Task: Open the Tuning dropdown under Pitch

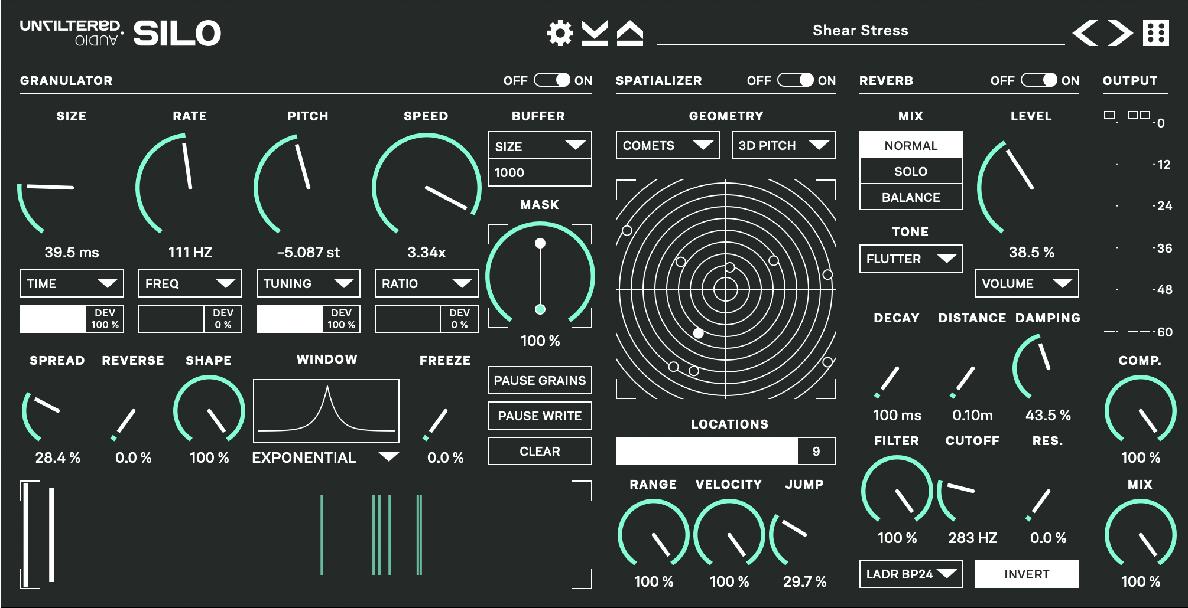Action: pyautogui.click(x=308, y=283)
